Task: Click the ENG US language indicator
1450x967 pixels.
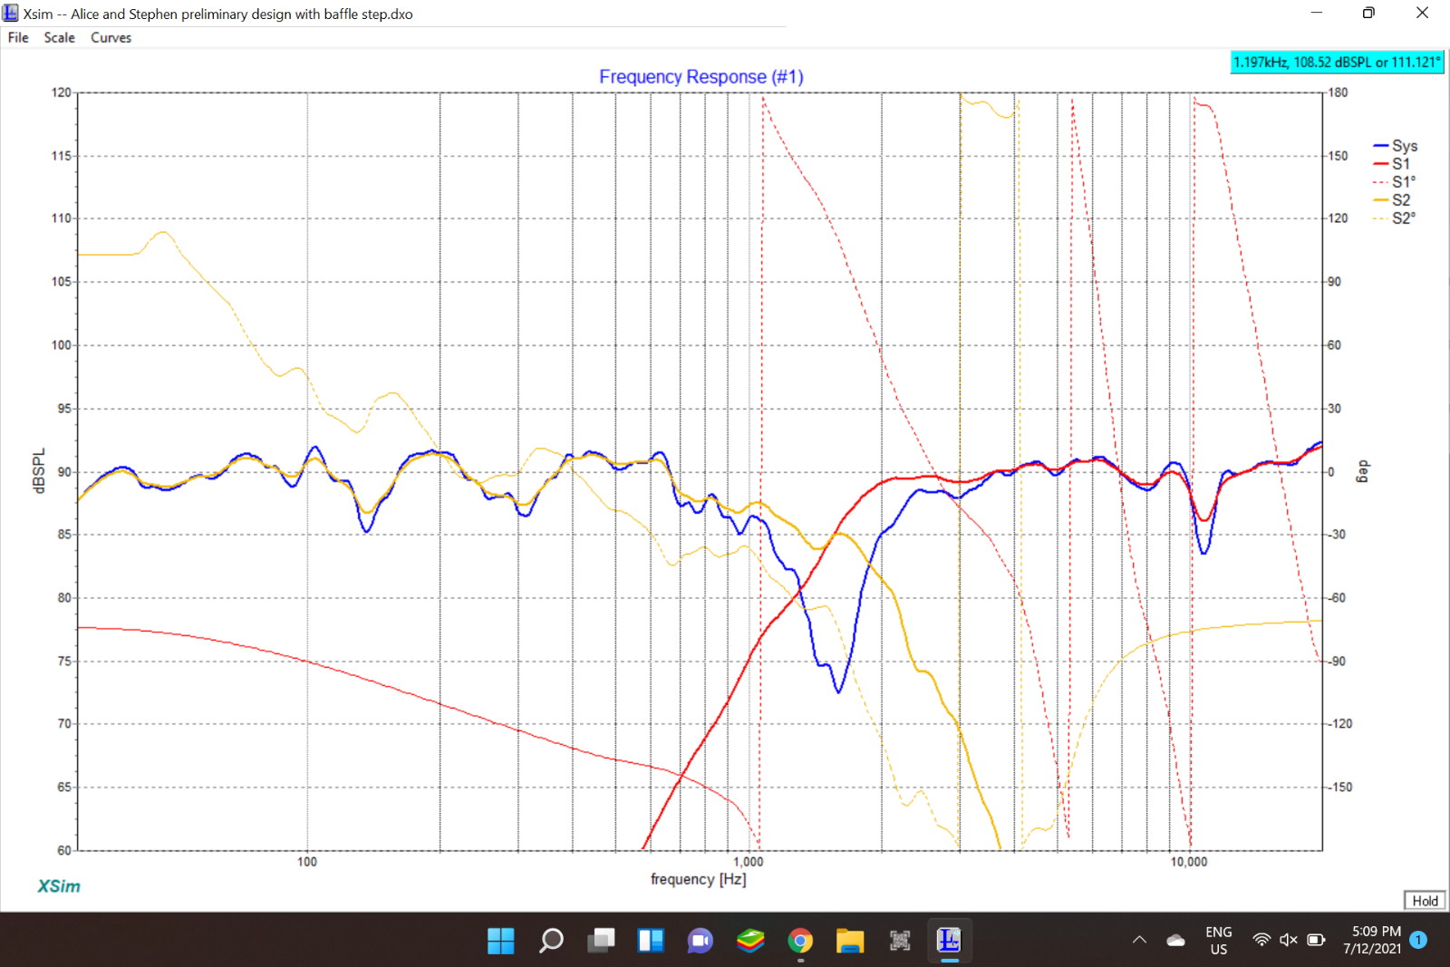Action: (x=1219, y=941)
